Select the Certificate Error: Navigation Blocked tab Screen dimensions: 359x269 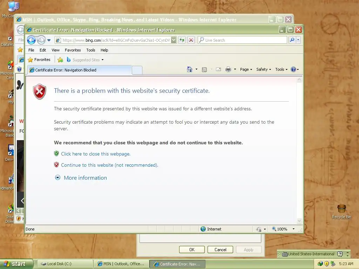[80, 70]
